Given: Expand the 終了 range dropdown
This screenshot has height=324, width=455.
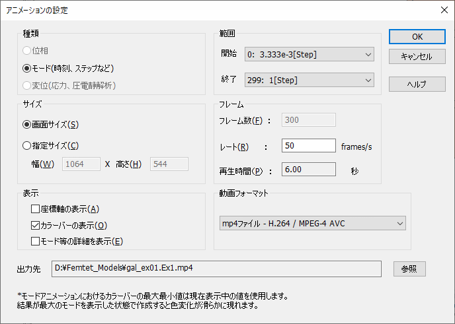Looking at the screenshot, I should (309, 81).
